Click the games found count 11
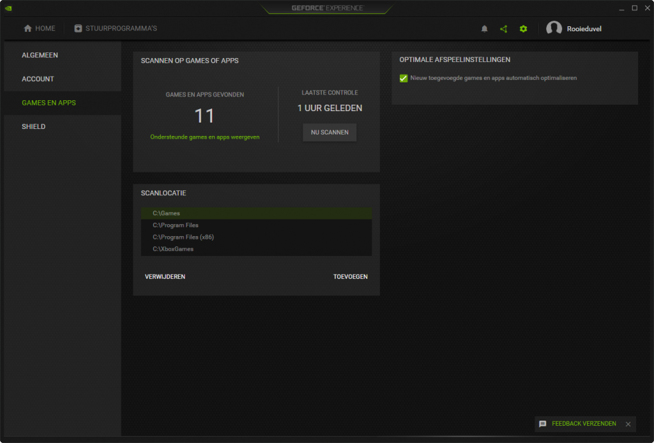 204,116
